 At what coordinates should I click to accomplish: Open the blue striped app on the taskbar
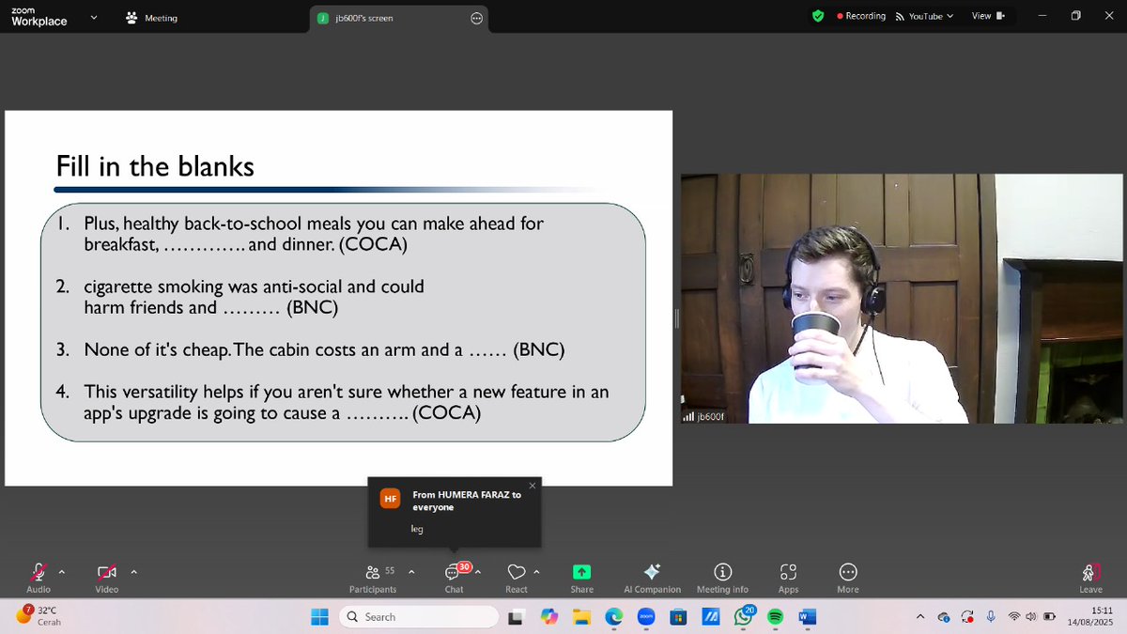(x=711, y=617)
